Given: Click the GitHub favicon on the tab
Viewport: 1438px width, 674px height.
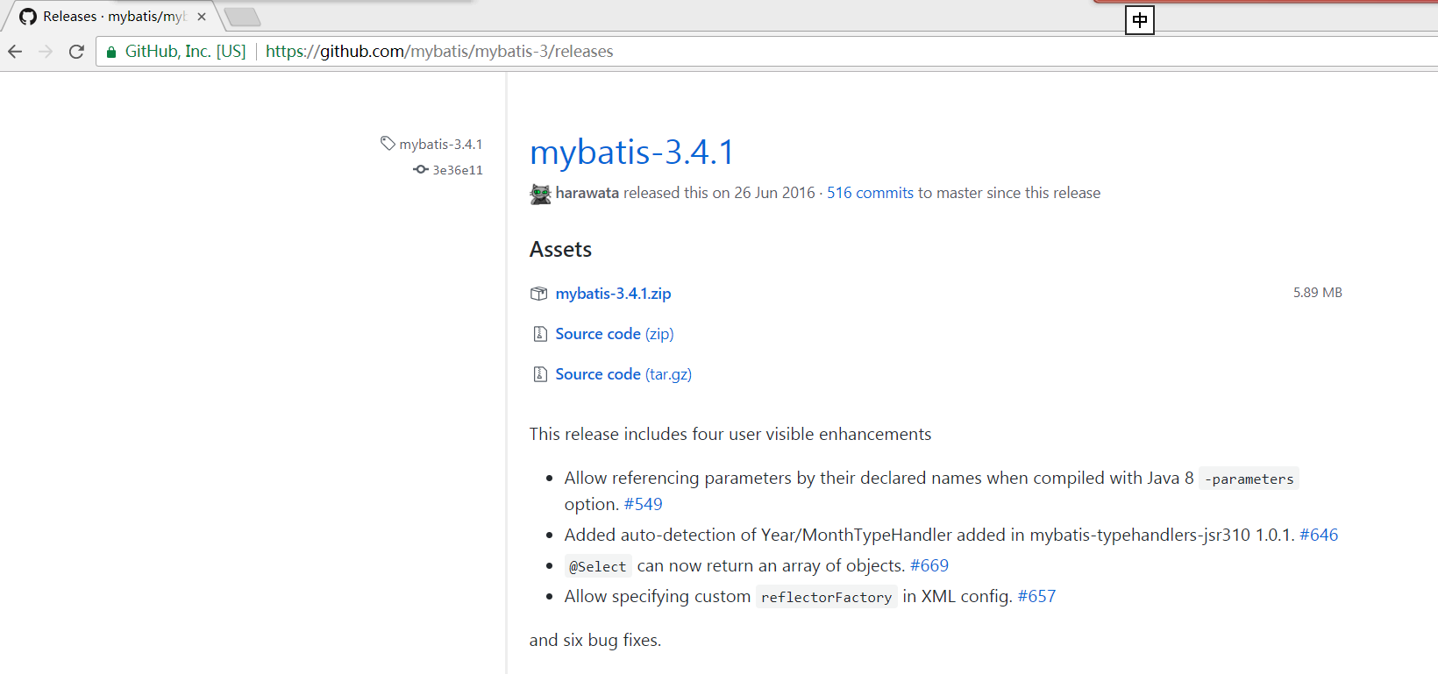Looking at the screenshot, I should pos(28,17).
